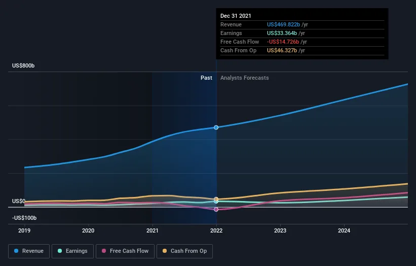
Task: Click the Revenue value US$469.822b in tooltip
Action: [x=283, y=24]
